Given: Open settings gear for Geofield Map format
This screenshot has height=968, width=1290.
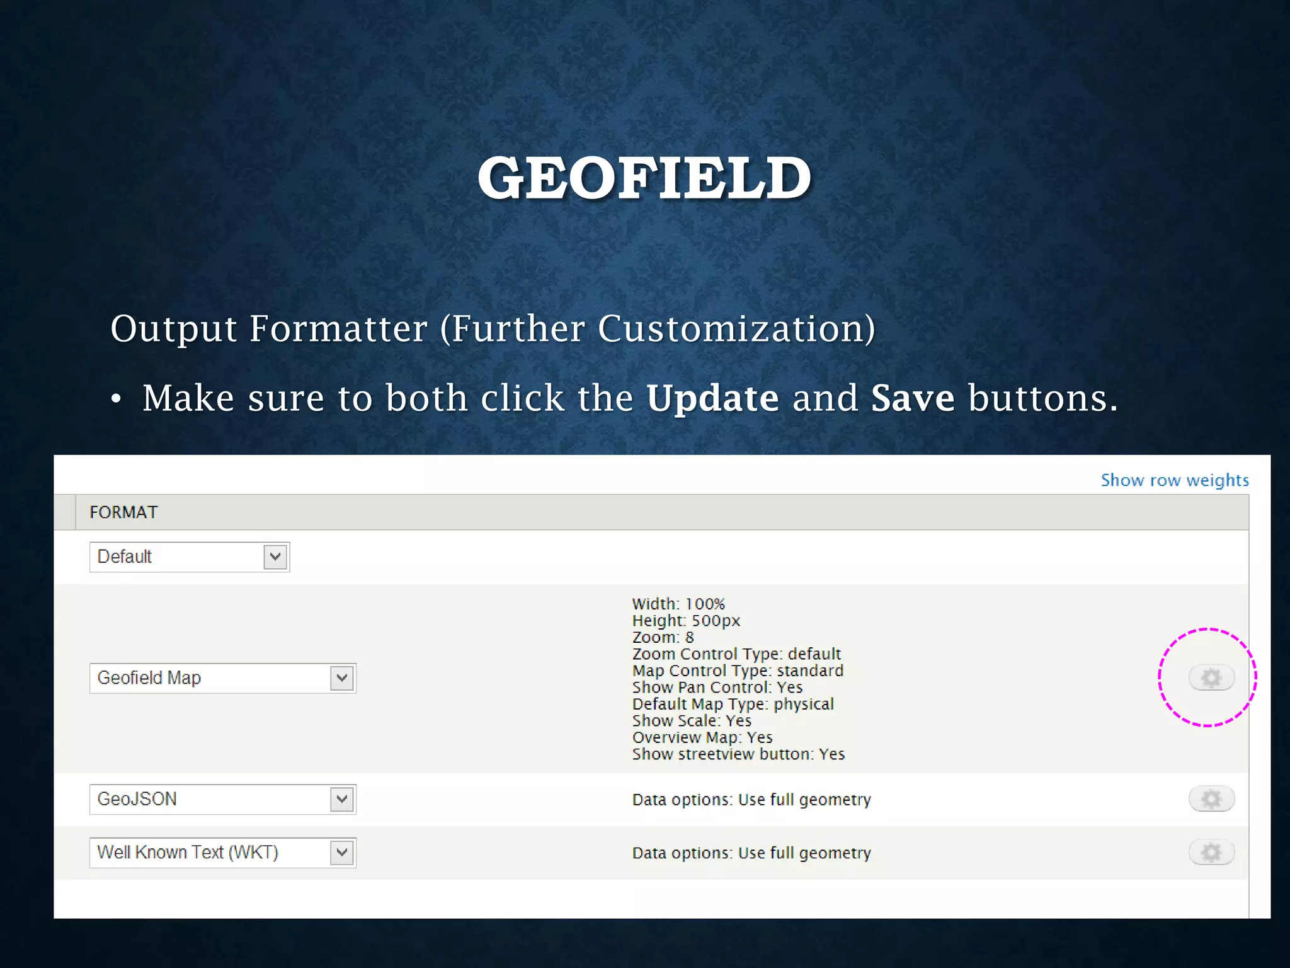Looking at the screenshot, I should (1211, 677).
